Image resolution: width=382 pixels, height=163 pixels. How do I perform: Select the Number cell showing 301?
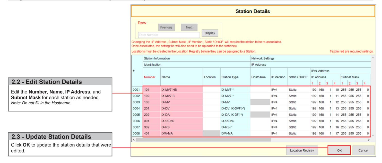tap(151, 121)
